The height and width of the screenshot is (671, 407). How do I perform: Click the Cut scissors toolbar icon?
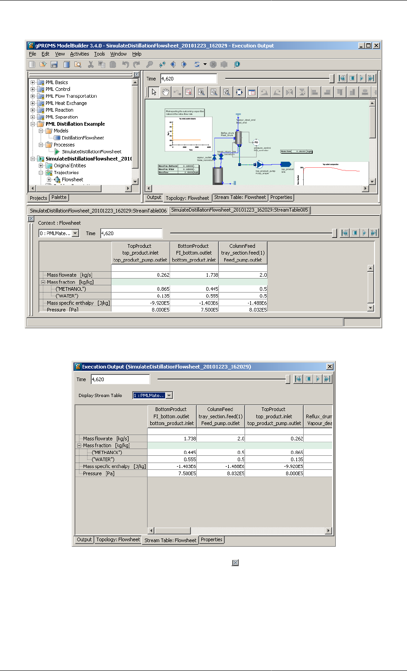[x=91, y=65]
